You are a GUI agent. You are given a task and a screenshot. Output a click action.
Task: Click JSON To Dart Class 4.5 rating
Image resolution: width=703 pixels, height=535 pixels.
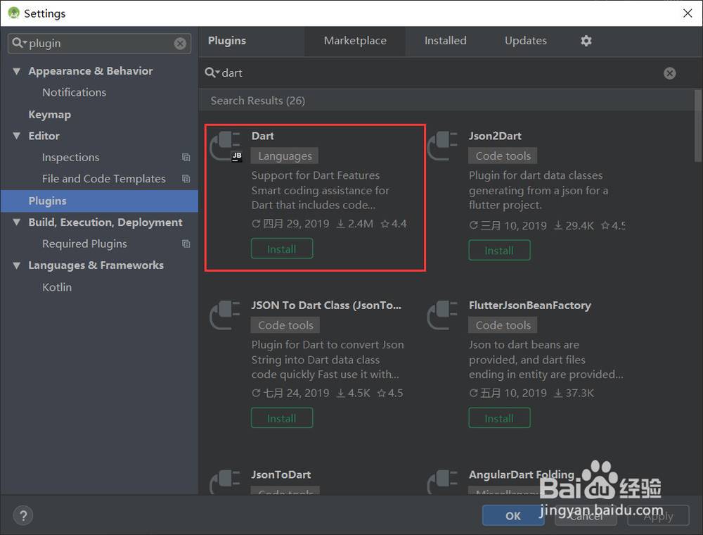click(x=390, y=394)
